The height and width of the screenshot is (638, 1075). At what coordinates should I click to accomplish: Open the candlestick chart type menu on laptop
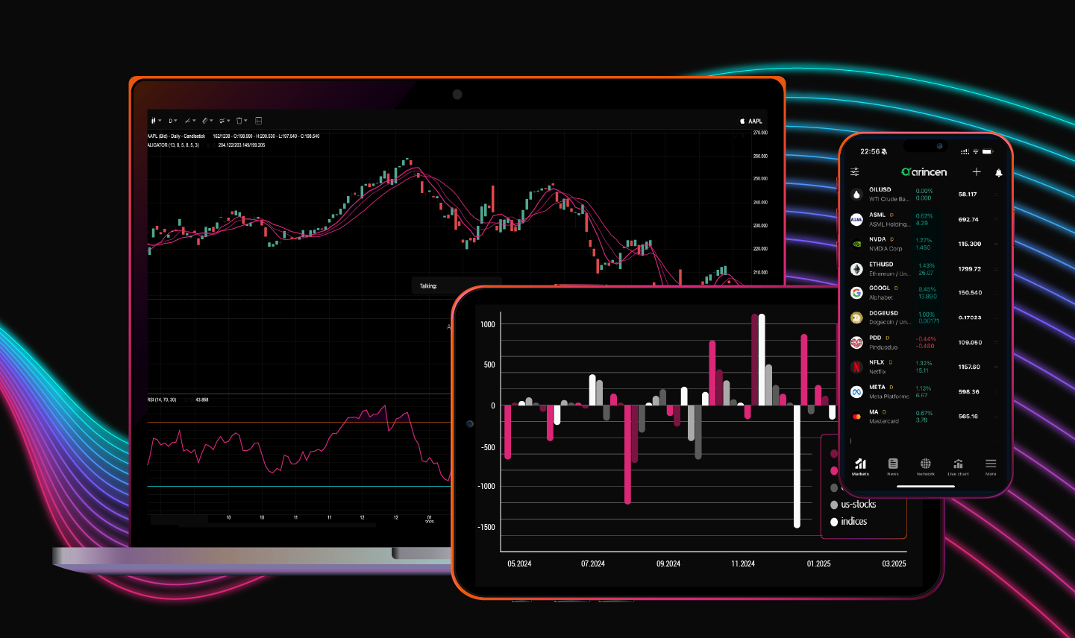(156, 121)
